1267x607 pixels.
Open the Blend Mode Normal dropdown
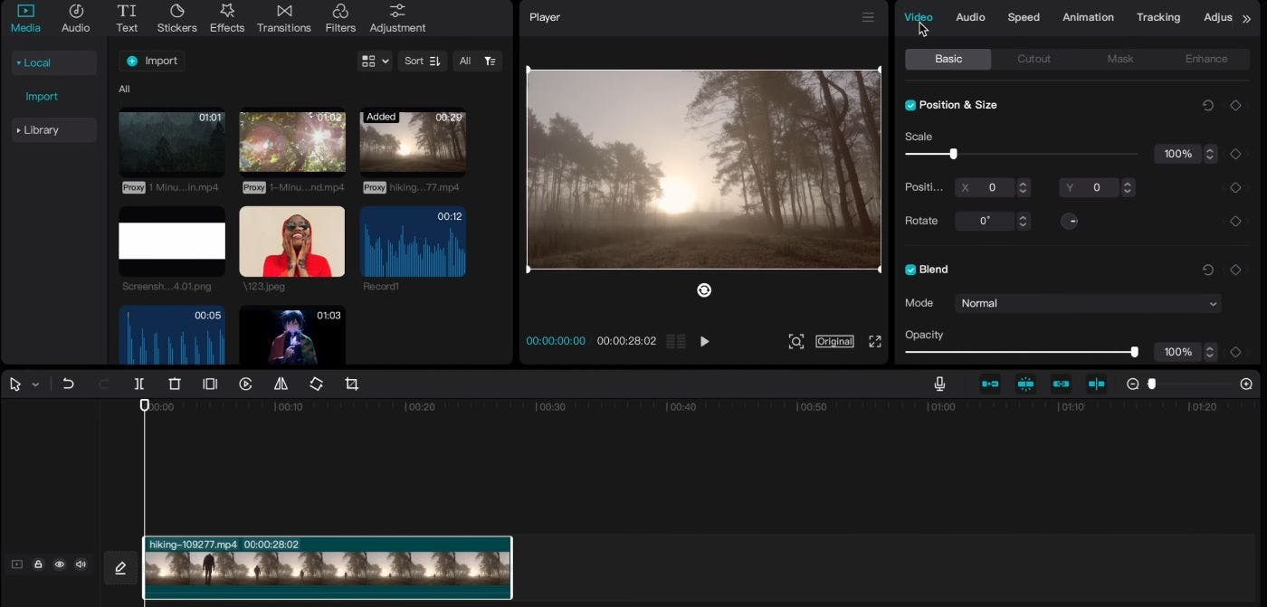tap(1087, 304)
